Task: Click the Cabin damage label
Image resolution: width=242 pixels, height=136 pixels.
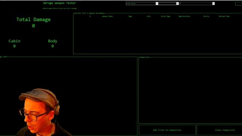Action: (14, 41)
